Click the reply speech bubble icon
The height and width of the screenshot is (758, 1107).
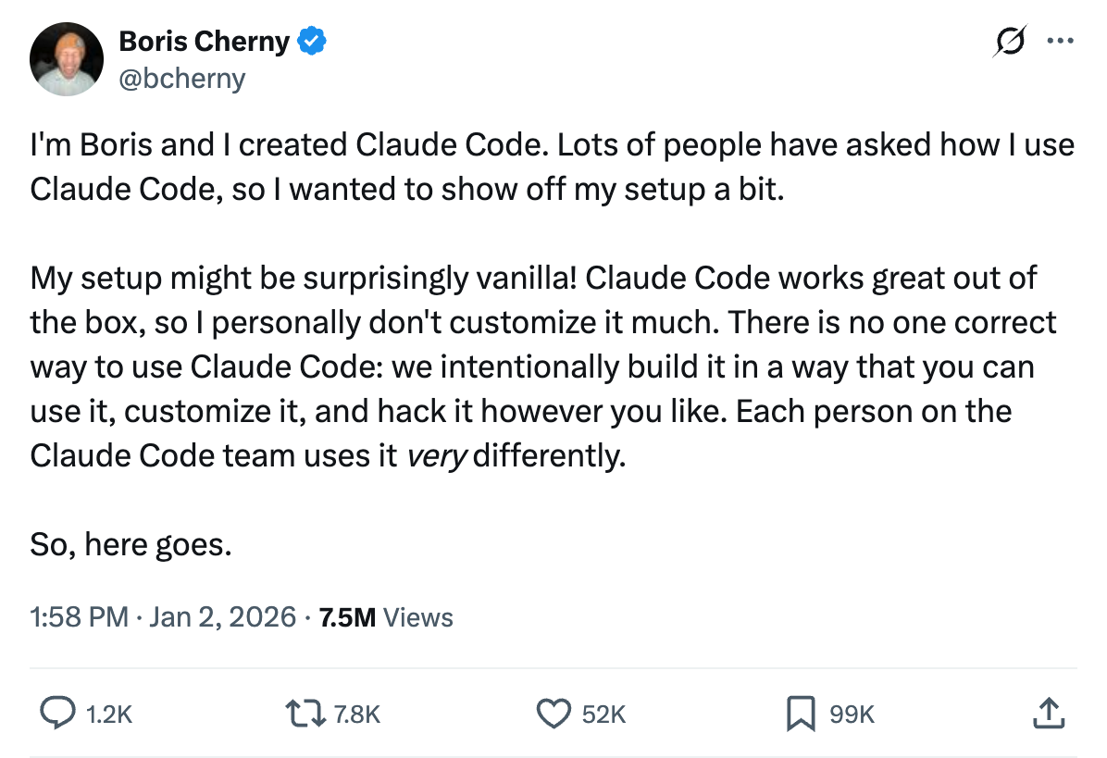(59, 714)
